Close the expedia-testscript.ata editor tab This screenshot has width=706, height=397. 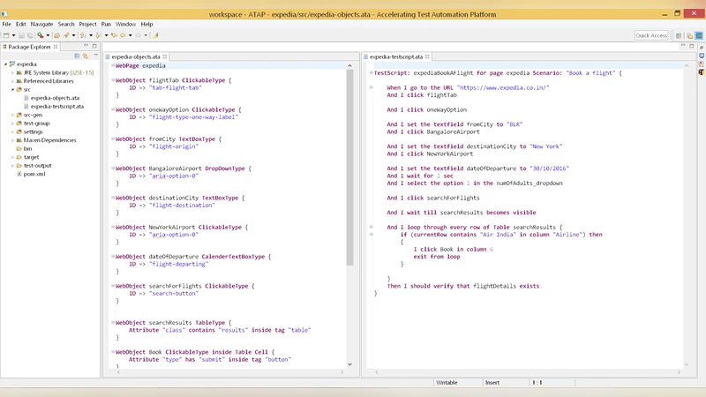tap(427, 56)
